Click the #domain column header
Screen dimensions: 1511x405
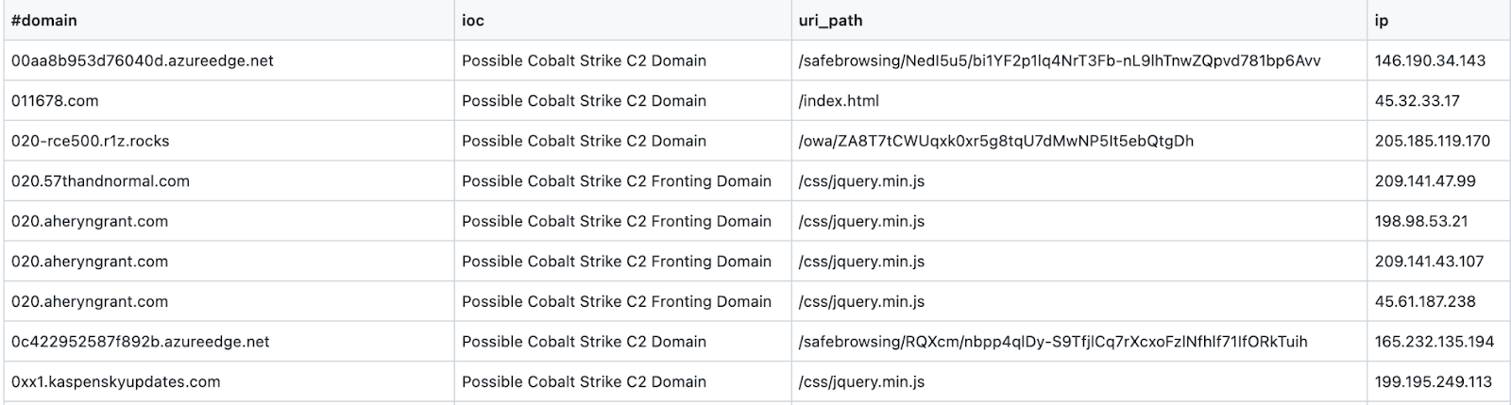tap(44, 20)
